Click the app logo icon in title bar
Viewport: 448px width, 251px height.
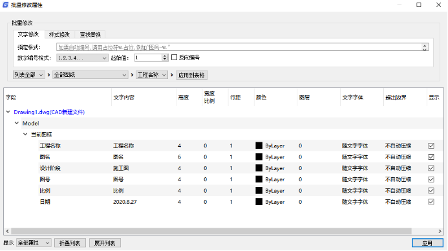pyautogui.click(x=5, y=5)
